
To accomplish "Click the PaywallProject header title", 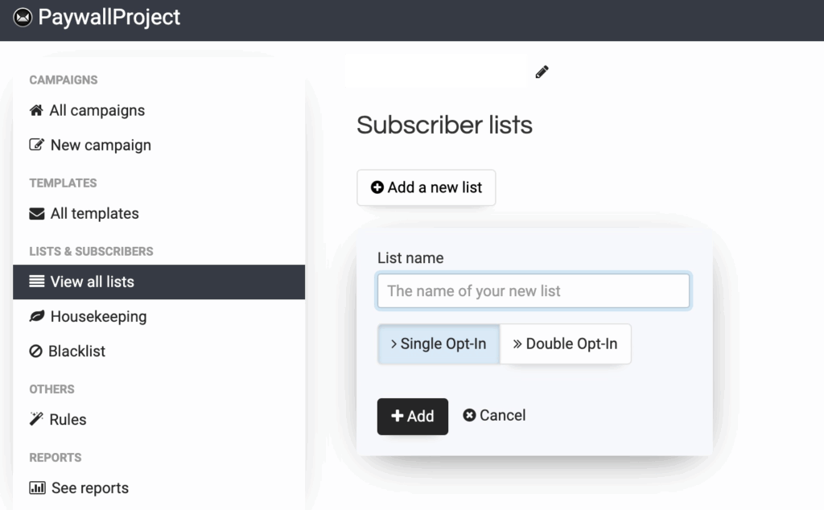I will click(109, 18).
